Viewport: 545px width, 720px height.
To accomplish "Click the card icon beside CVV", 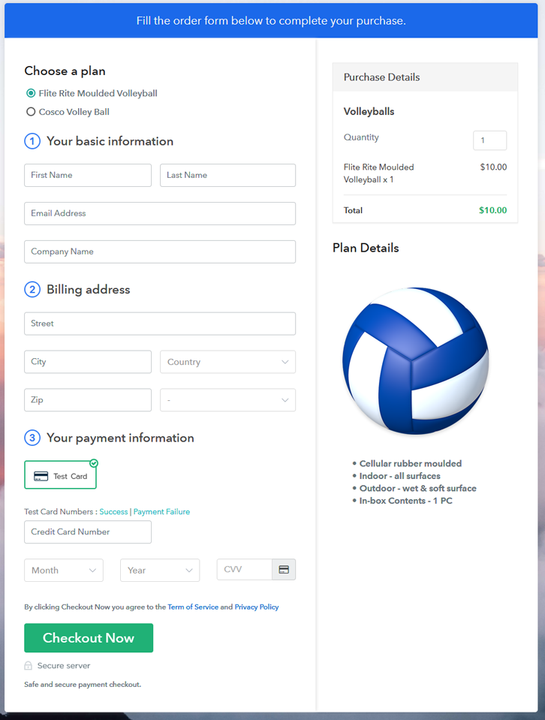I will tap(284, 569).
